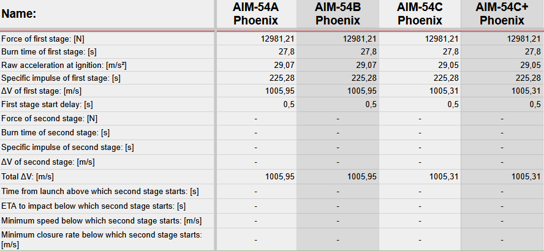
Task: Select AIM-54C+ Total ΔV value 1005,31
Action: coord(526,177)
